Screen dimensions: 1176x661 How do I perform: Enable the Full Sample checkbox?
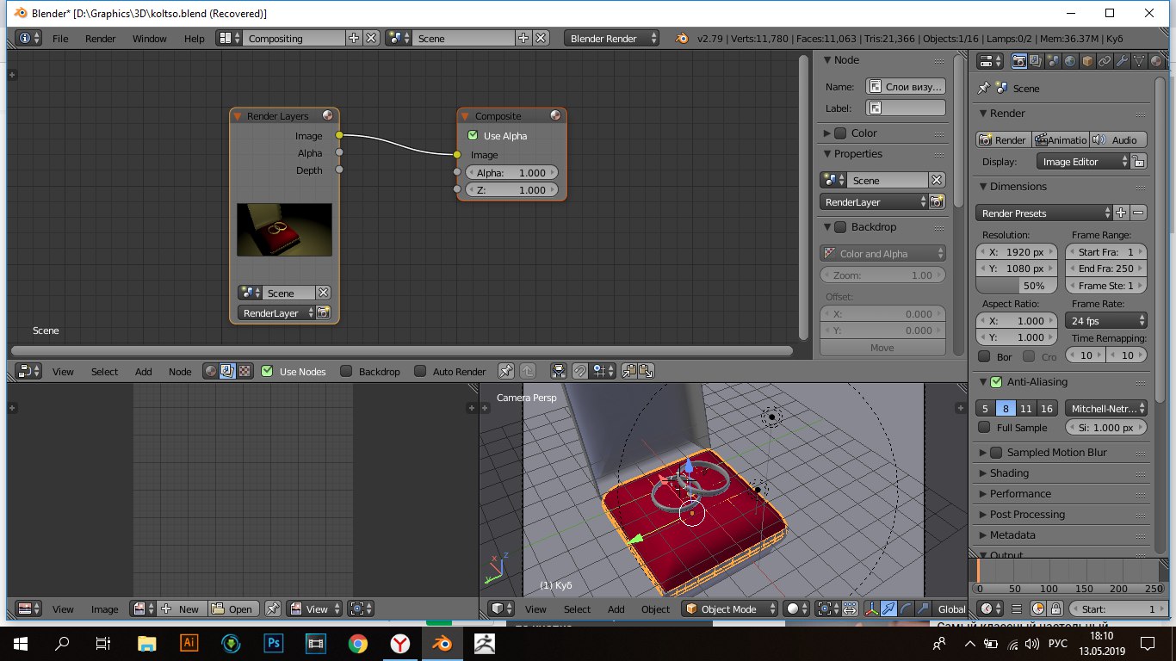(985, 427)
